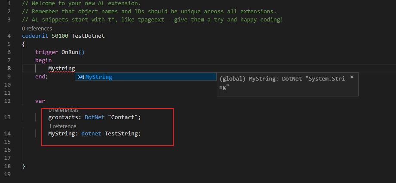Image resolution: width=396 pixels, height=183 pixels.
Task: Click the variable icon beside MyString suggestion
Action: pos(80,77)
